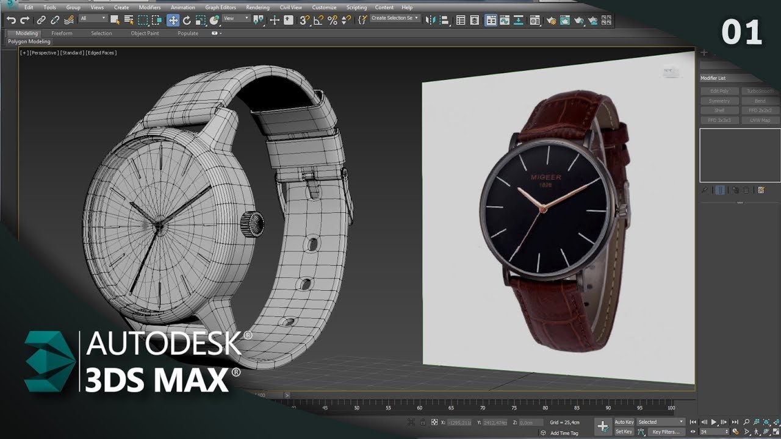
Task: Toggle the Angle Snap icon
Action: click(x=319, y=20)
